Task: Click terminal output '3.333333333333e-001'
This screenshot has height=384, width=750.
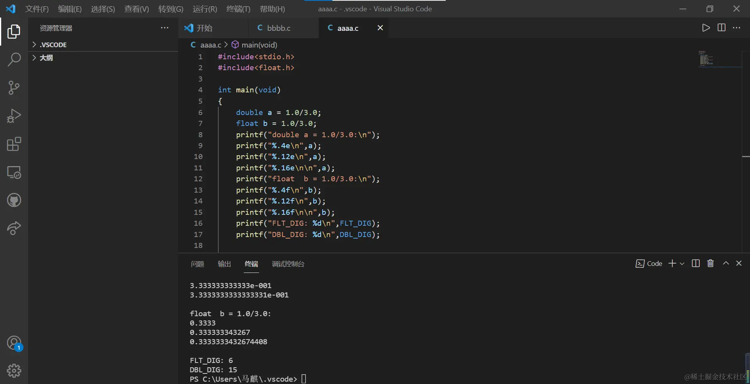Action: point(230,286)
